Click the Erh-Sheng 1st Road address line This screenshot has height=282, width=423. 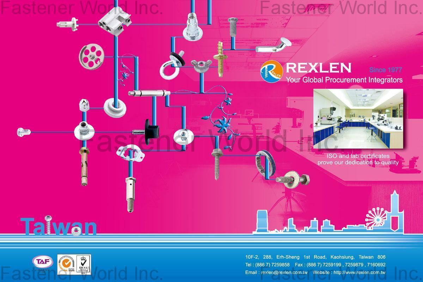(x=315, y=257)
